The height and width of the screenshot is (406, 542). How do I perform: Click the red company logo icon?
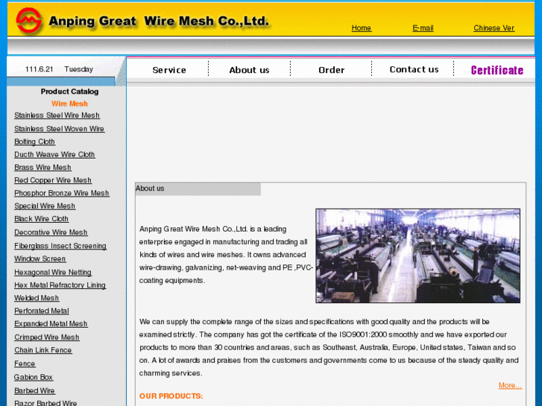pos(28,21)
